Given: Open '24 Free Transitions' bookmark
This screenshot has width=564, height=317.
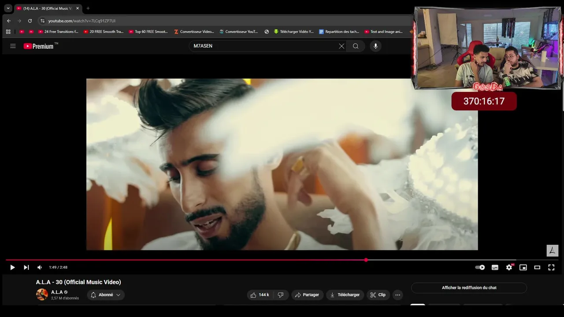Looking at the screenshot, I should [58, 32].
